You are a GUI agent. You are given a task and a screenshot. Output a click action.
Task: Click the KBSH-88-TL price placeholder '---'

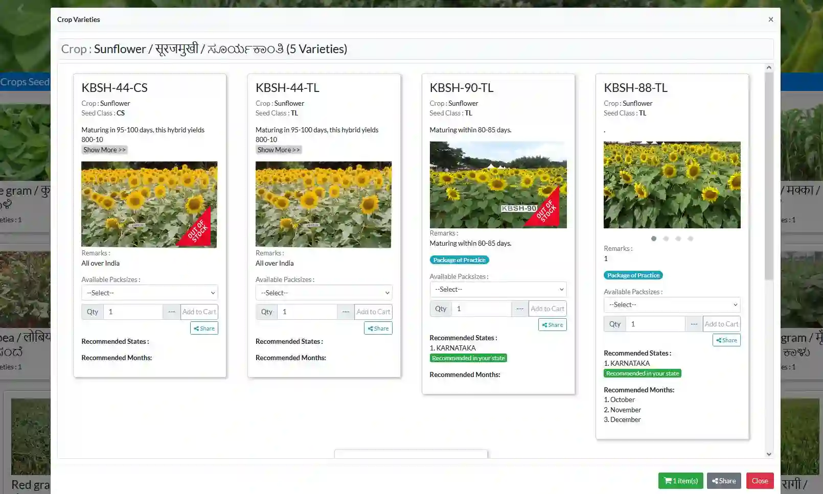click(694, 324)
